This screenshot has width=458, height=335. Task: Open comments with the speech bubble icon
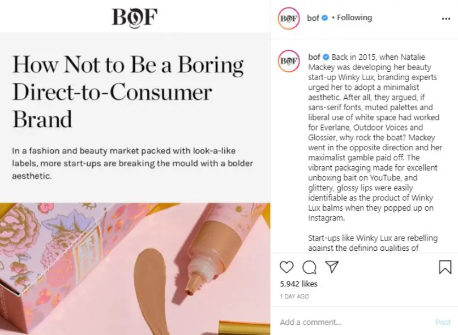(x=309, y=267)
